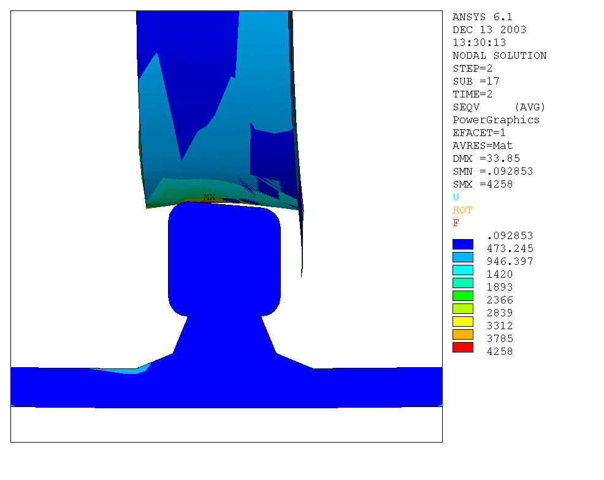This screenshot has width=604, height=480.
Task: Click the '2366' legend value
Action: click(x=500, y=300)
